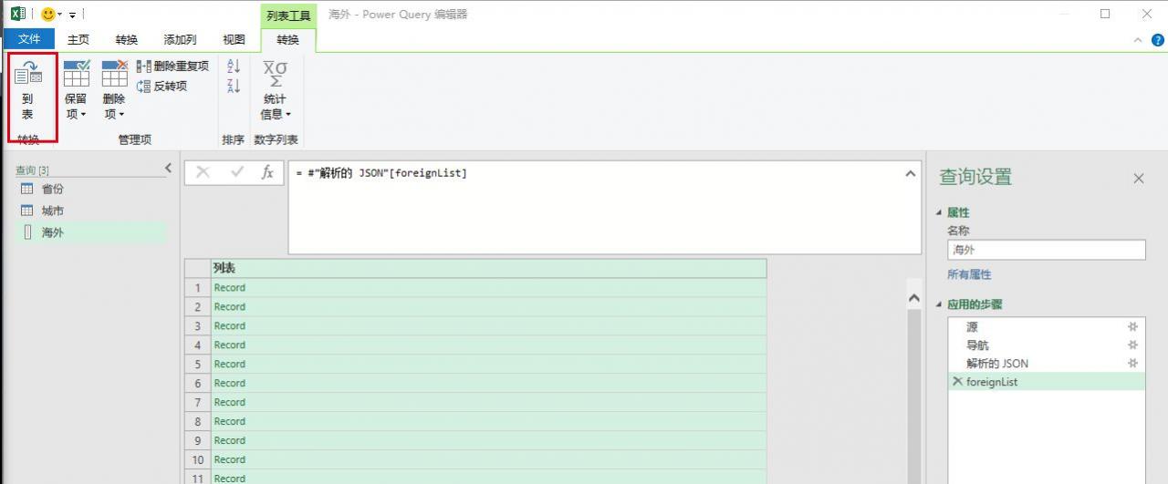The image size is (1168, 484).
Task: Switch to the Add Column (添加列) tab
Action: pyautogui.click(x=180, y=39)
